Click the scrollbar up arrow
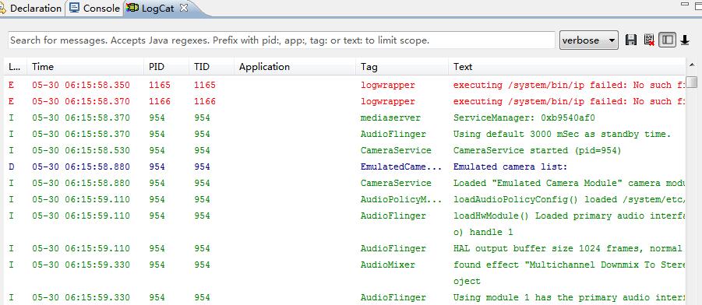The height and width of the screenshot is (305, 702). pyautogui.click(x=692, y=65)
